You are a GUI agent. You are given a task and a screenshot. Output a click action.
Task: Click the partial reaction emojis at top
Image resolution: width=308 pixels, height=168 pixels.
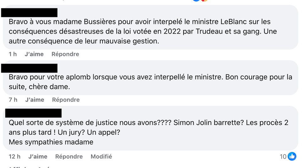(x=200, y=1)
